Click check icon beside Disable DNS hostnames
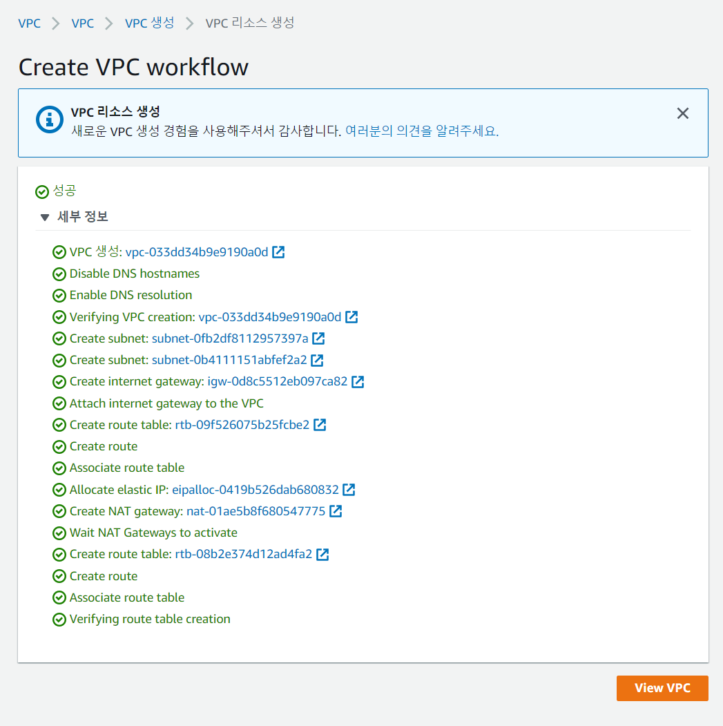 click(59, 274)
